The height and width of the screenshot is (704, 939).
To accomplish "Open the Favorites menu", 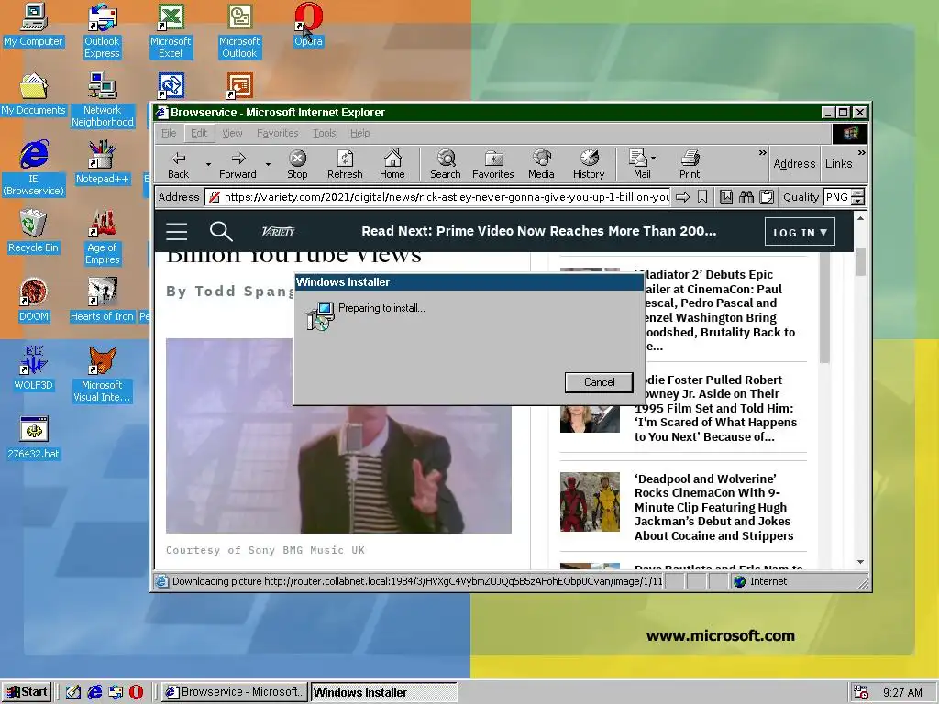I will [277, 133].
